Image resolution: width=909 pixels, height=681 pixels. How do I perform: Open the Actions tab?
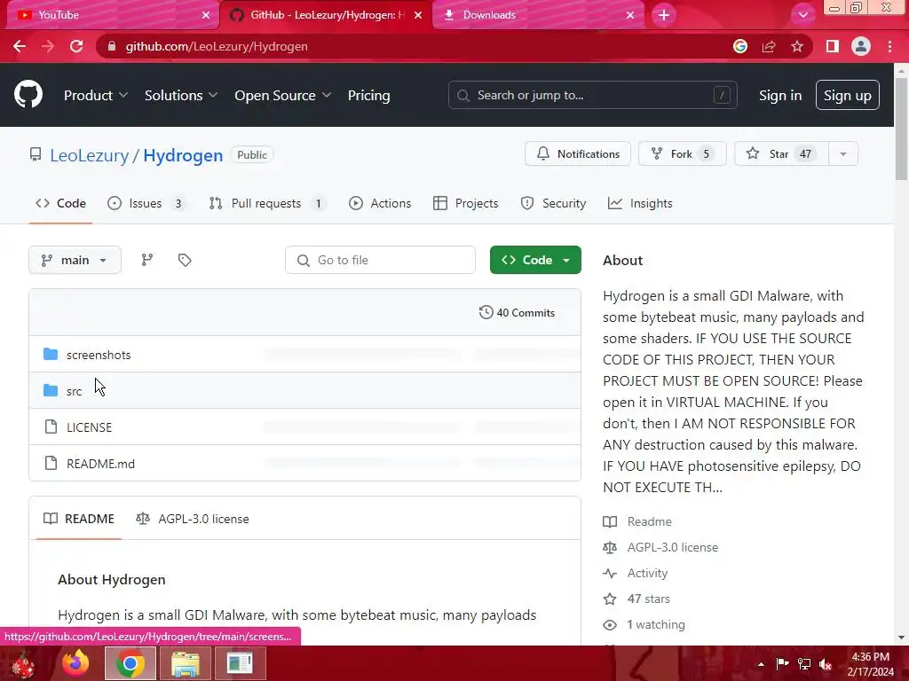[380, 203]
